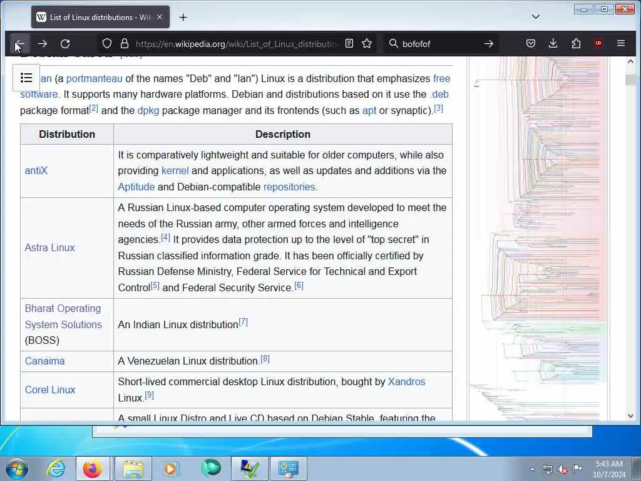Open the Action Center flag icon

577,469
